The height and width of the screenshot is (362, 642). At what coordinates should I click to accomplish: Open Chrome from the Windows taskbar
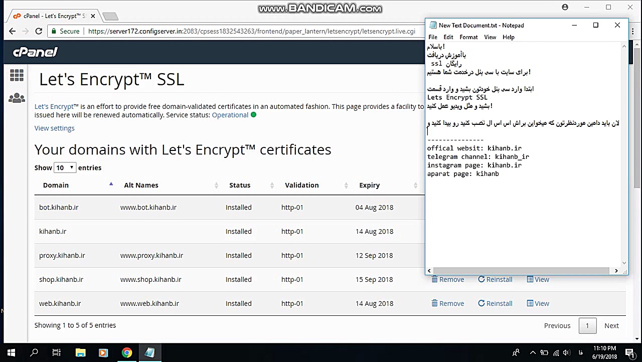[x=126, y=352]
